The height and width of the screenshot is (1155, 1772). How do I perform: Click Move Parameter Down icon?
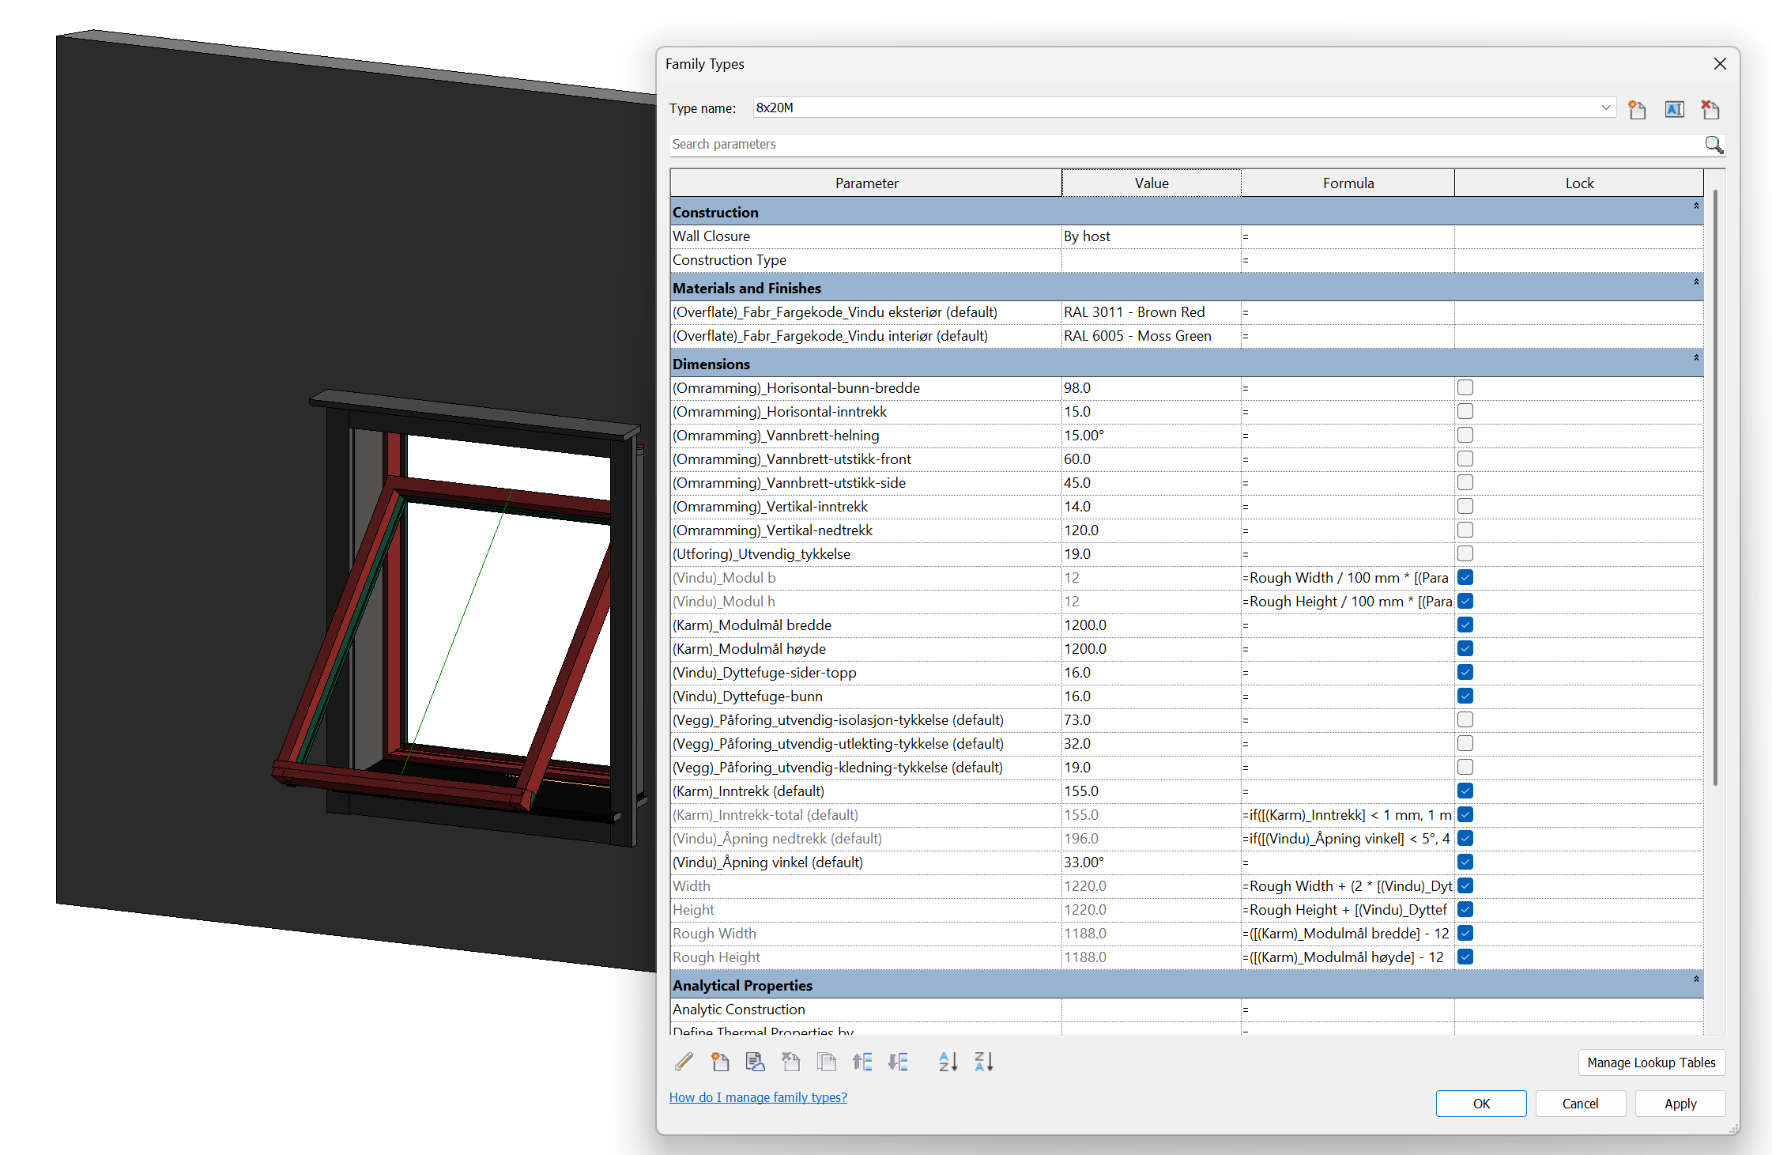(898, 1062)
